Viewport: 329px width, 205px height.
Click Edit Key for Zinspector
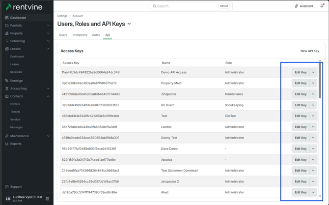coord(301,94)
